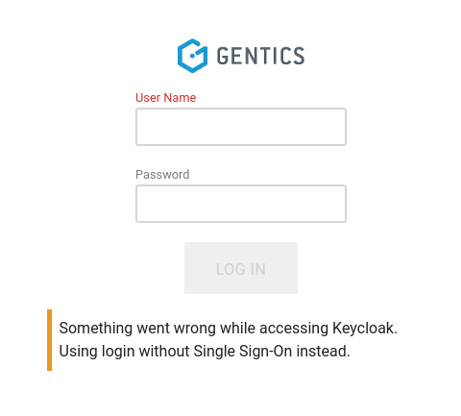Click the orange warning bar

(49, 340)
